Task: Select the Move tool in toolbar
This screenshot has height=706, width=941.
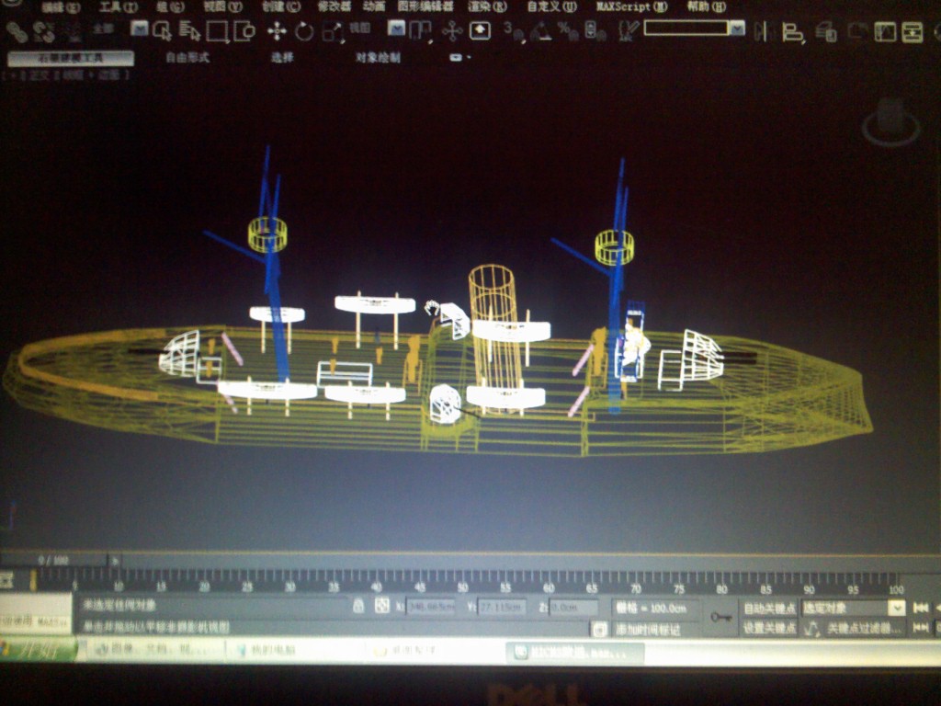Action: (277, 30)
